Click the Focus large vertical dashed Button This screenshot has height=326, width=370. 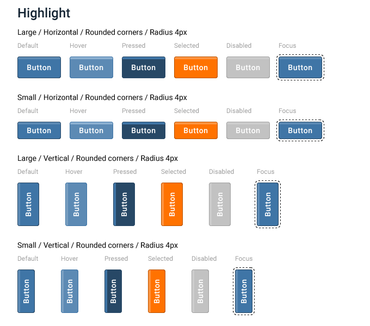pos(268,204)
